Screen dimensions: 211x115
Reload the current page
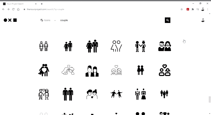(13, 9)
